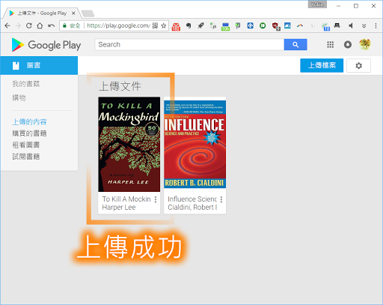383x305 pixels.
Task: Open 購物 in the sidebar
Action: (19, 97)
